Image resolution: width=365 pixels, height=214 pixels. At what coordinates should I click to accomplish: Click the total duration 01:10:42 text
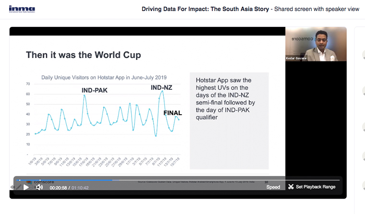(80, 188)
